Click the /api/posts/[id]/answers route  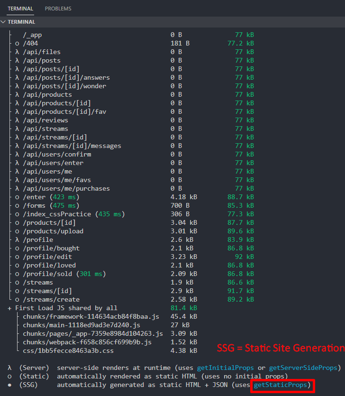[x=66, y=77]
